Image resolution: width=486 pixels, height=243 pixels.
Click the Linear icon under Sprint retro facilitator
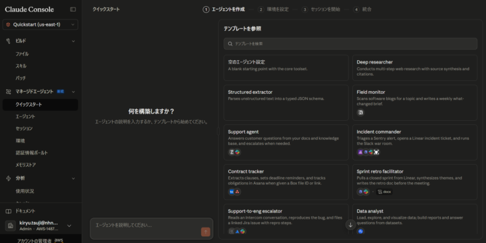pos(360,192)
